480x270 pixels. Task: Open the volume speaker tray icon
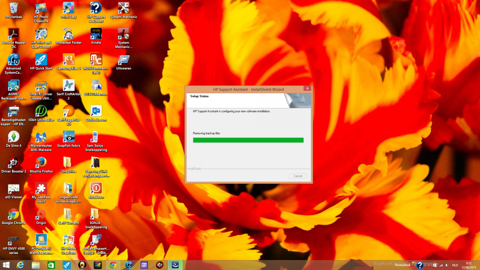point(447,265)
